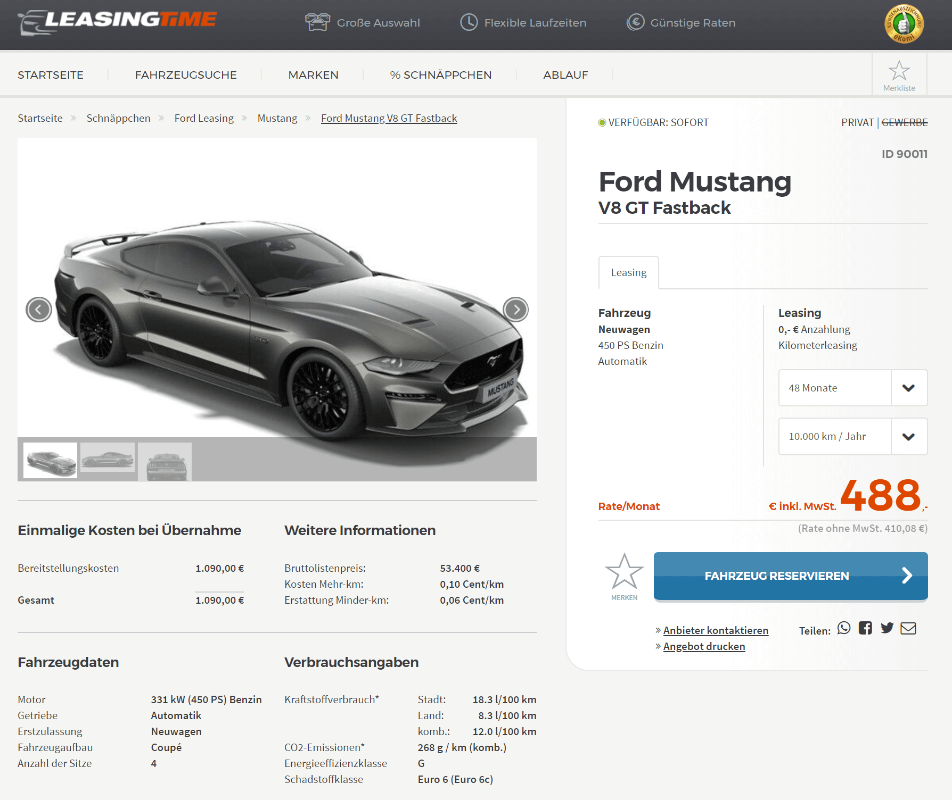Viewport: 952px width, 800px height.
Task: Open FAHRZEUGSUCHE menu item
Action: (x=186, y=75)
